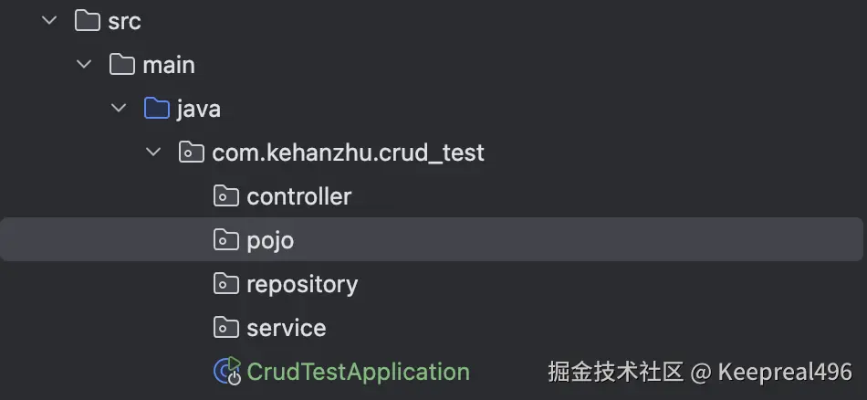Collapse the java folder chevron
Screen dimensions: 867x400
pyautogui.click(x=119, y=109)
